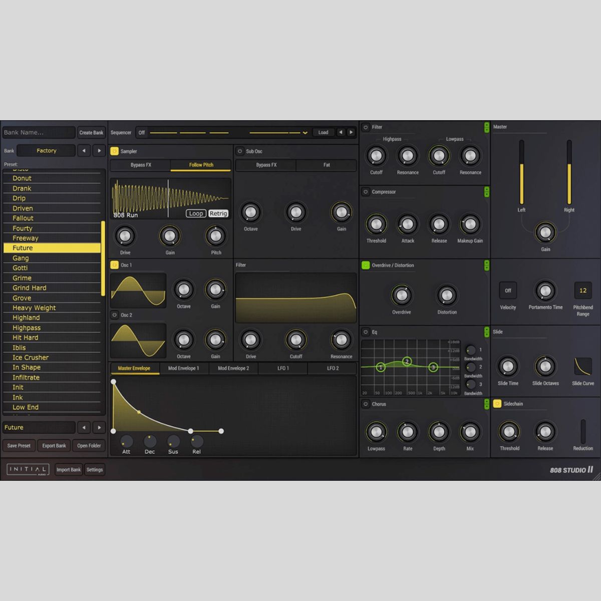Click the Osc 2 Gain knob
Screen dimensions: 601x601
click(x=215, y=340)
